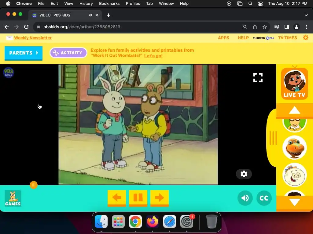The image size is (313, 234).
Task: Open Finder from the Dock
Action: tap(101, 222)
